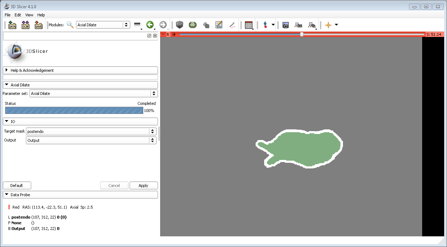447x247 pixels.
Task: Open the DCM DICOM loader icon
Action: point(25,25)
